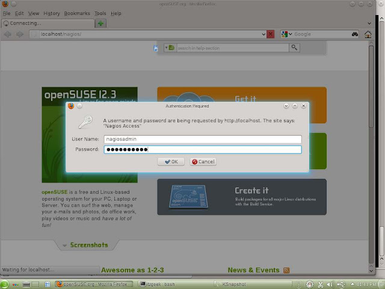Screen dimensions: 385x289
Task: Open Klipper scissors clipboard icon
Action: click(321, 285)
